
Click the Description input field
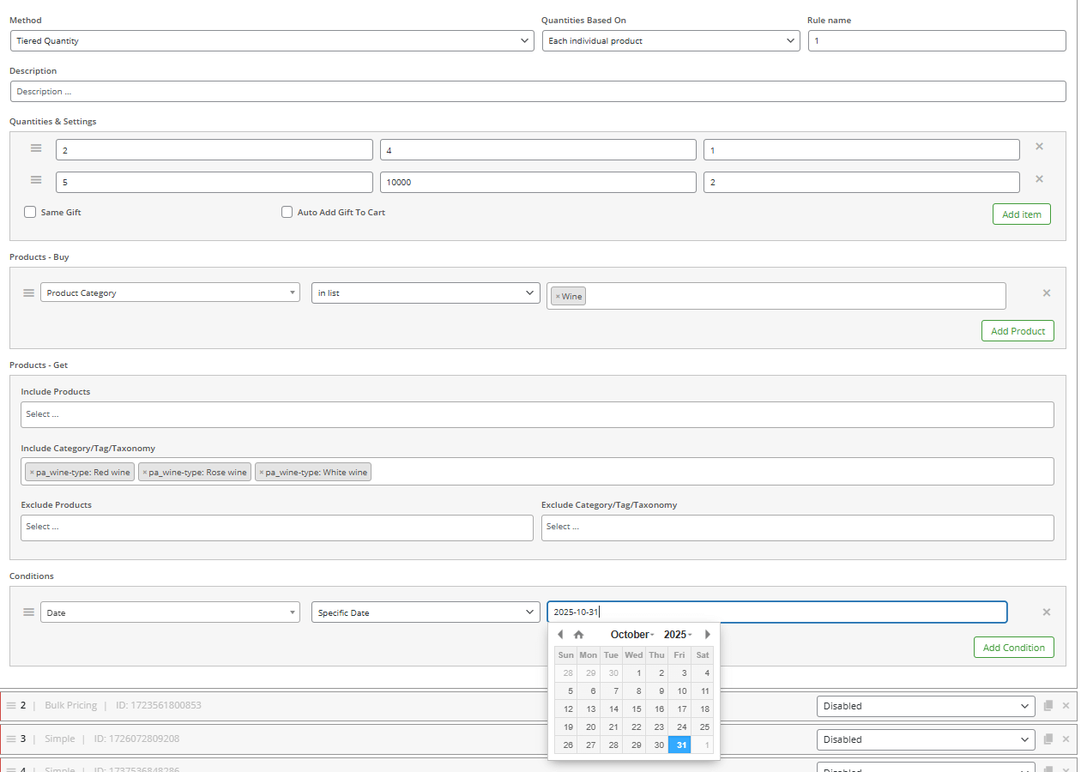pos(538,91)
